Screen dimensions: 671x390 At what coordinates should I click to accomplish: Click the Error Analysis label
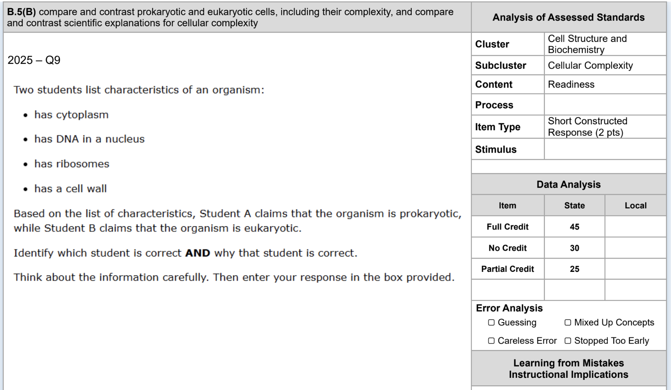coord(509,308)
